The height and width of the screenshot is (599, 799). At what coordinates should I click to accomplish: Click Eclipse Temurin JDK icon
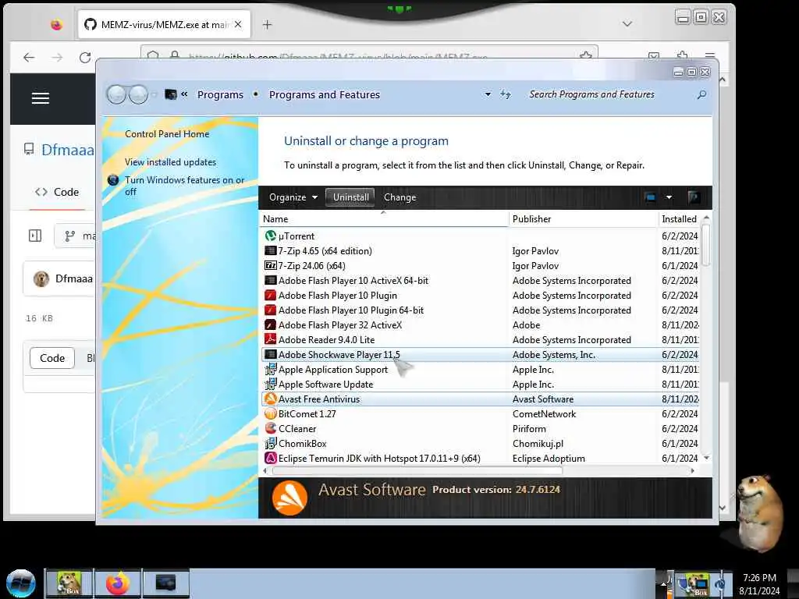pyautogui.click(x=271, y=458)
